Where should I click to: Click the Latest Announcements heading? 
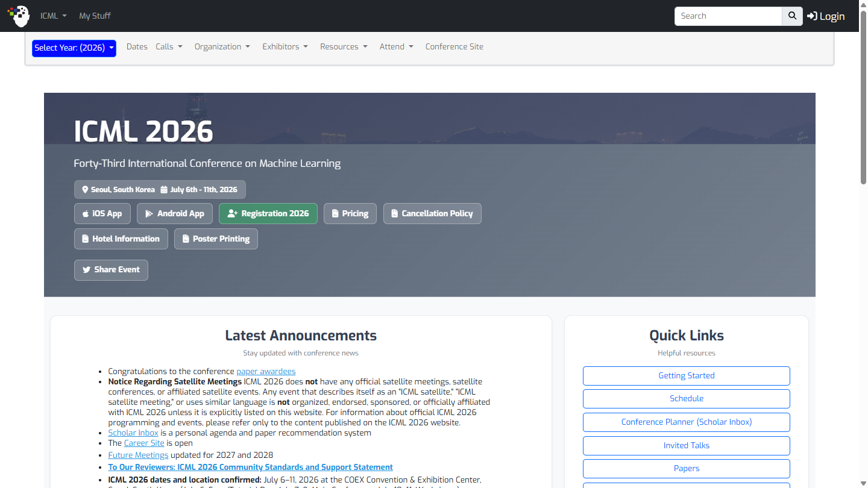click(301, 336)
